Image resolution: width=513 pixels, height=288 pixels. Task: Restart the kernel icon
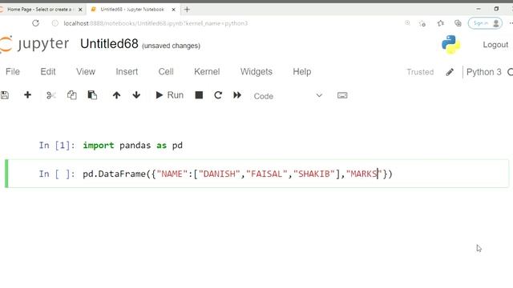point(218,95)
